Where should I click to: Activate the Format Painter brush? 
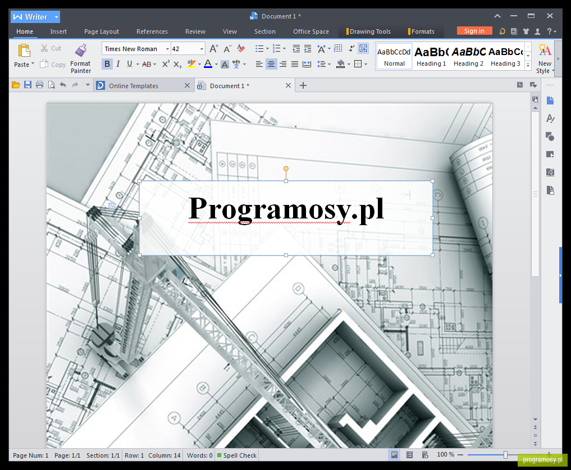[80, 51]
